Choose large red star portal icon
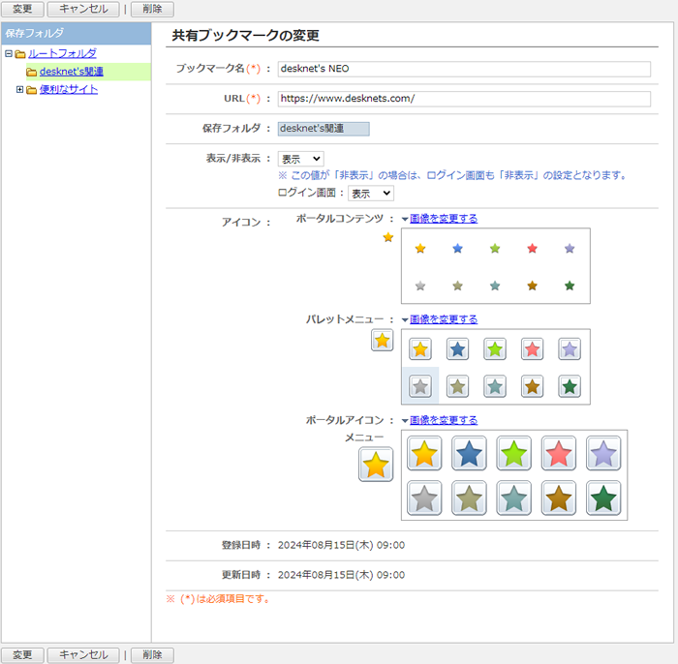The height and width of the screenshot is (664, 678). [559, 453]
